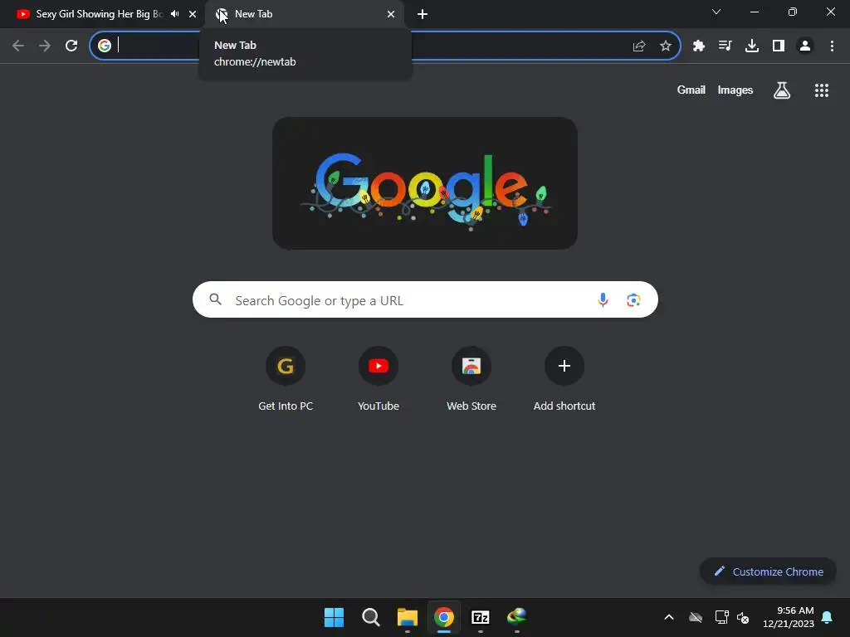Click the holiday Google doodle

click(x=425, y=183)
